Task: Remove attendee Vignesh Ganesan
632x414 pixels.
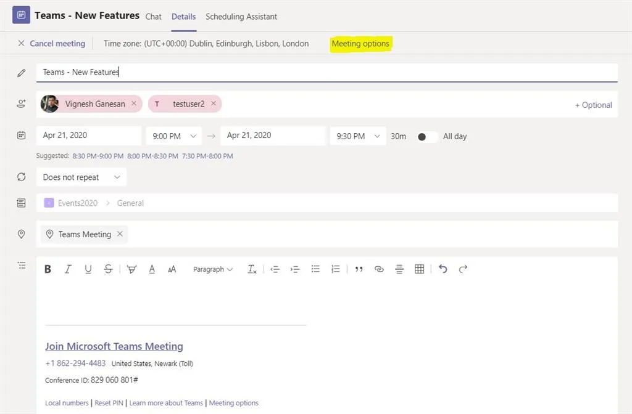Action: (134, 103)
